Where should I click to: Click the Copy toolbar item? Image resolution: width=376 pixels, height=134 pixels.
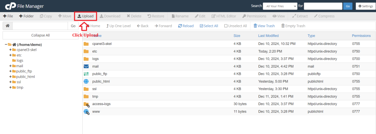click(x=46, y=16)
